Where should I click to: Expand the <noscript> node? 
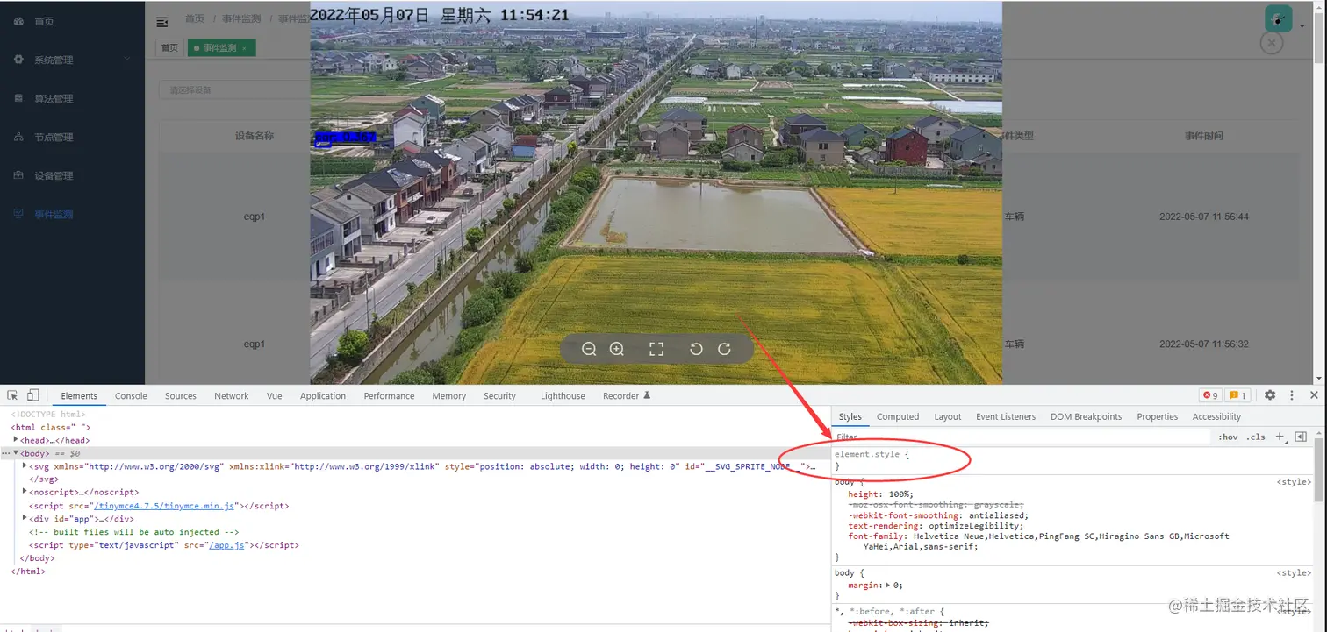pos(25,493)
